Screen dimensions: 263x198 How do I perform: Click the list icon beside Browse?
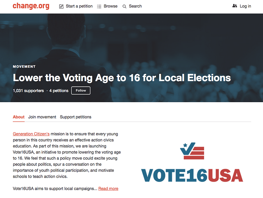pyautogui.click(x=99, y=6)
